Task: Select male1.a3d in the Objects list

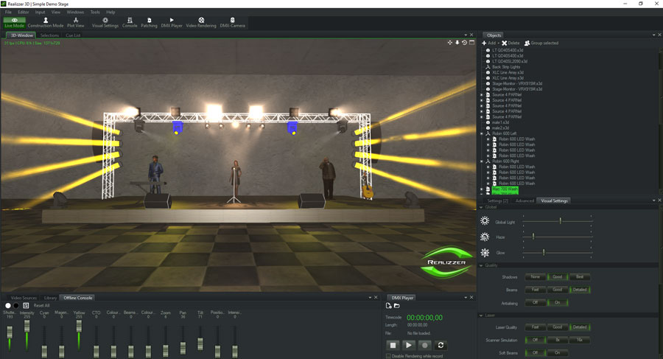Action: click(x=500, y=122)
